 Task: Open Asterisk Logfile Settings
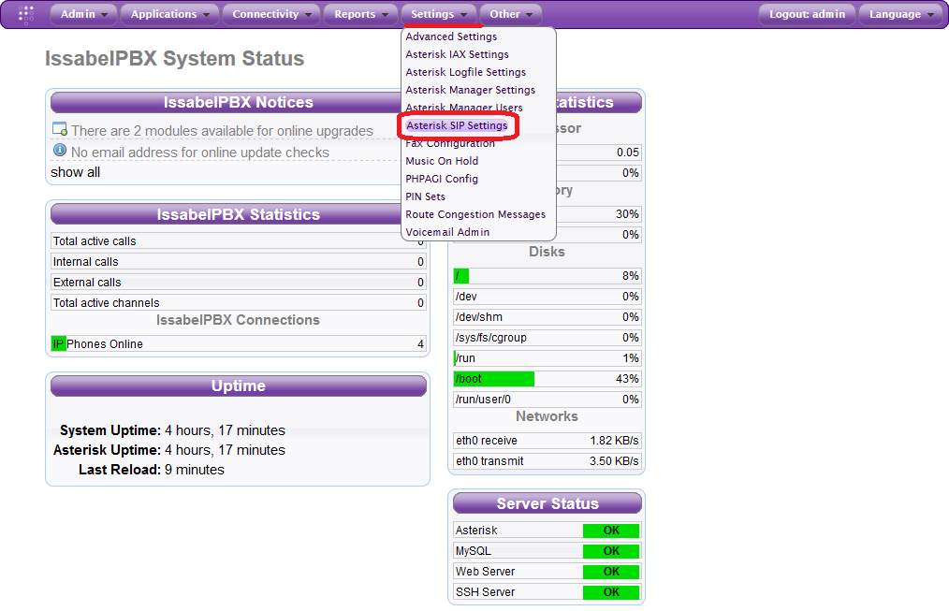[465, 72]
